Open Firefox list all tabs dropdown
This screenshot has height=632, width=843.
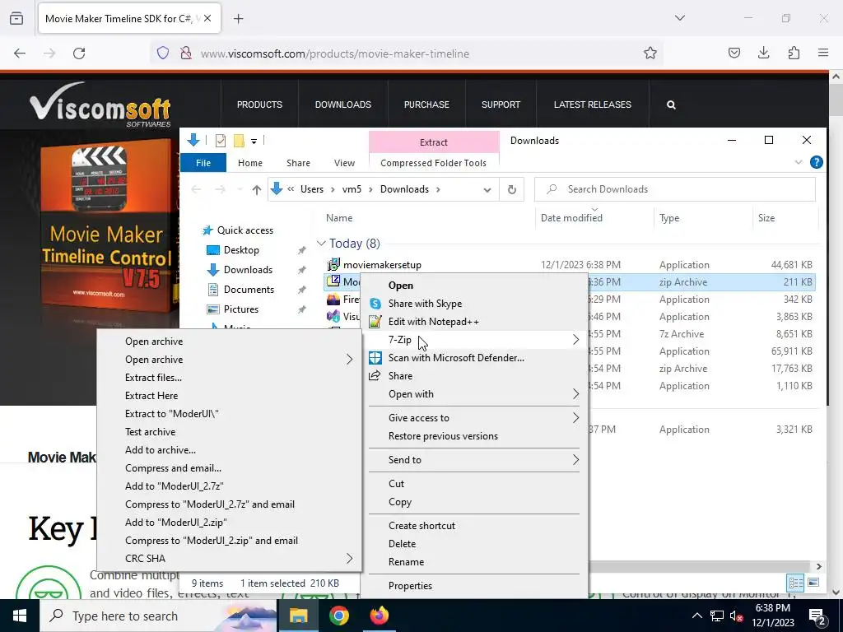[679, 18]
